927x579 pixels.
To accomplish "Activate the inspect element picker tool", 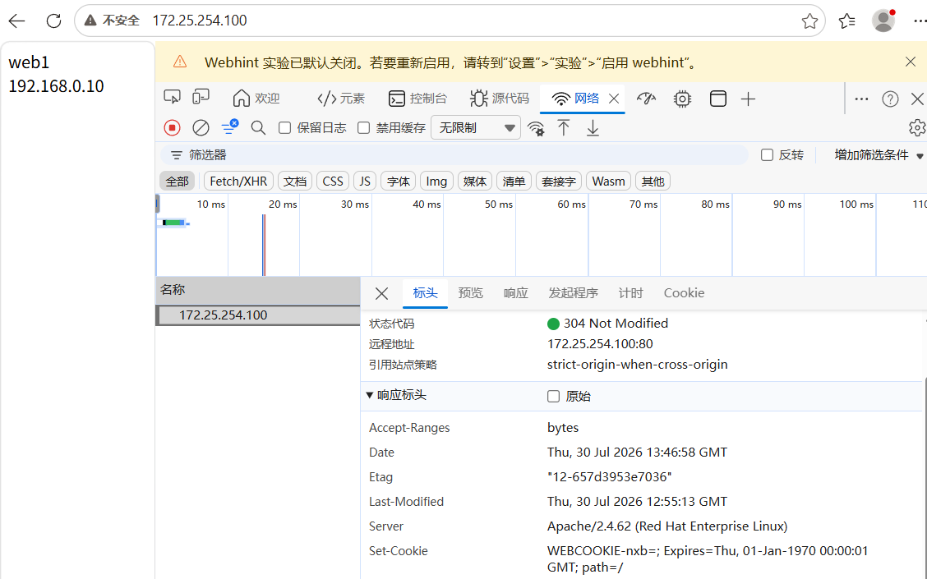I will [x=172, y=98].
